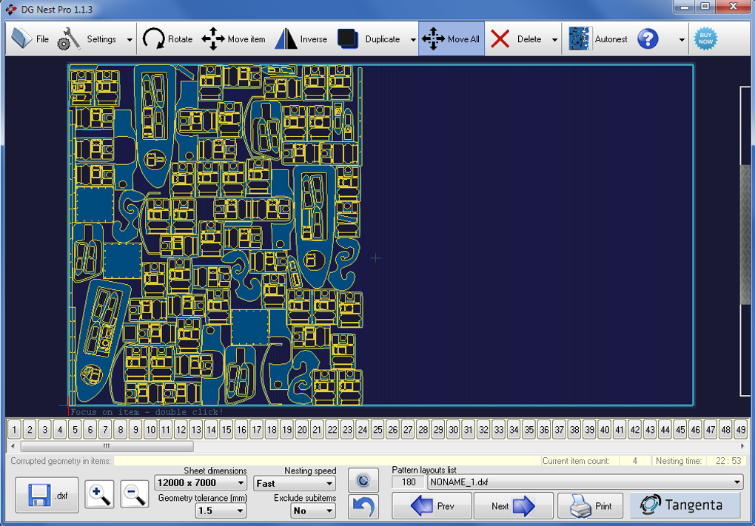
Task: Click the Corrupted geometry in items field
Action: pyautogui.click(x=327, y=461)
